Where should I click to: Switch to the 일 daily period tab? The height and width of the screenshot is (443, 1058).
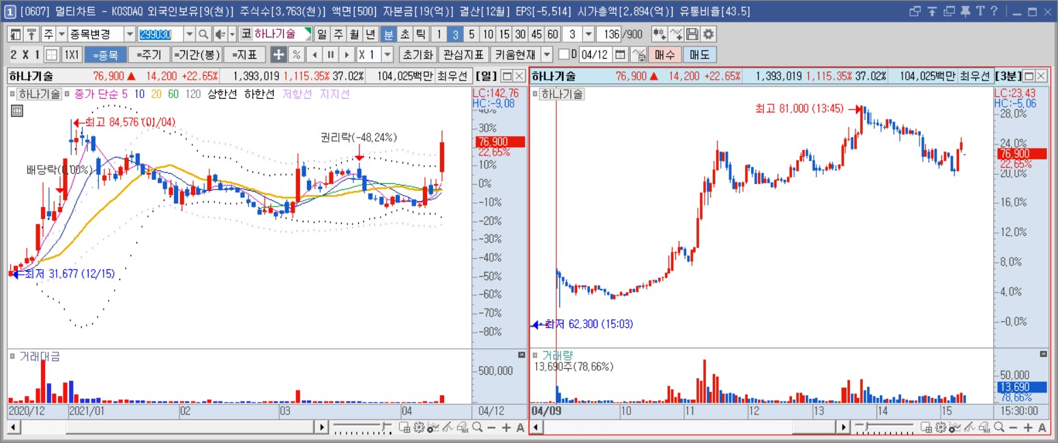(321, 35)
